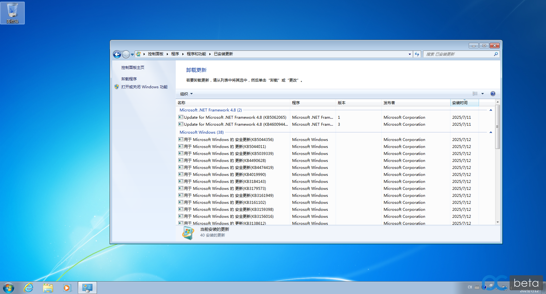Open Windows Media Player from taskbar

pos(67,288)
